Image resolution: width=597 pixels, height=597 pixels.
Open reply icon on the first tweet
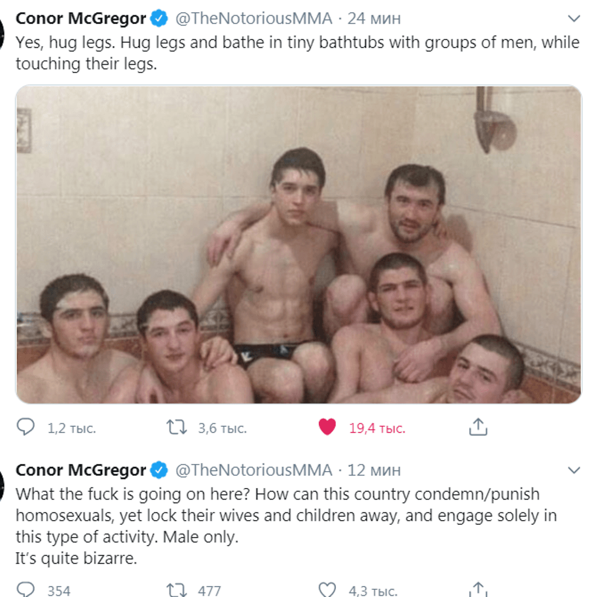[x=26, y=427]
